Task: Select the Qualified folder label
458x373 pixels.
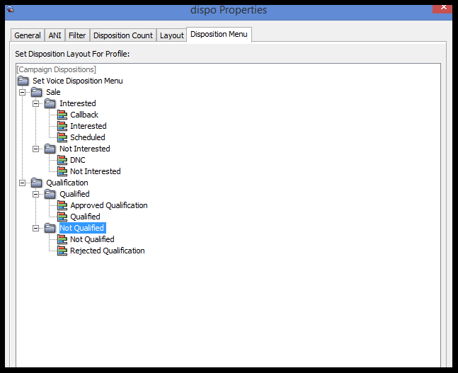Action: tap(74, 194)
